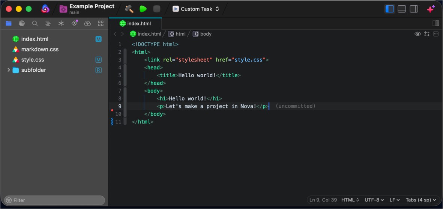Switch to the index.html editor tab
443x209 pixels.
135,24
